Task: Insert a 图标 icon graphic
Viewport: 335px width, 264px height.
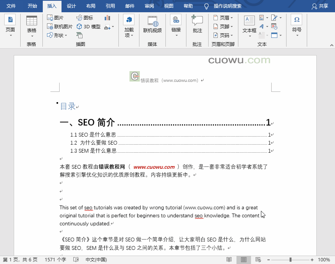Action: coord(84,18)
